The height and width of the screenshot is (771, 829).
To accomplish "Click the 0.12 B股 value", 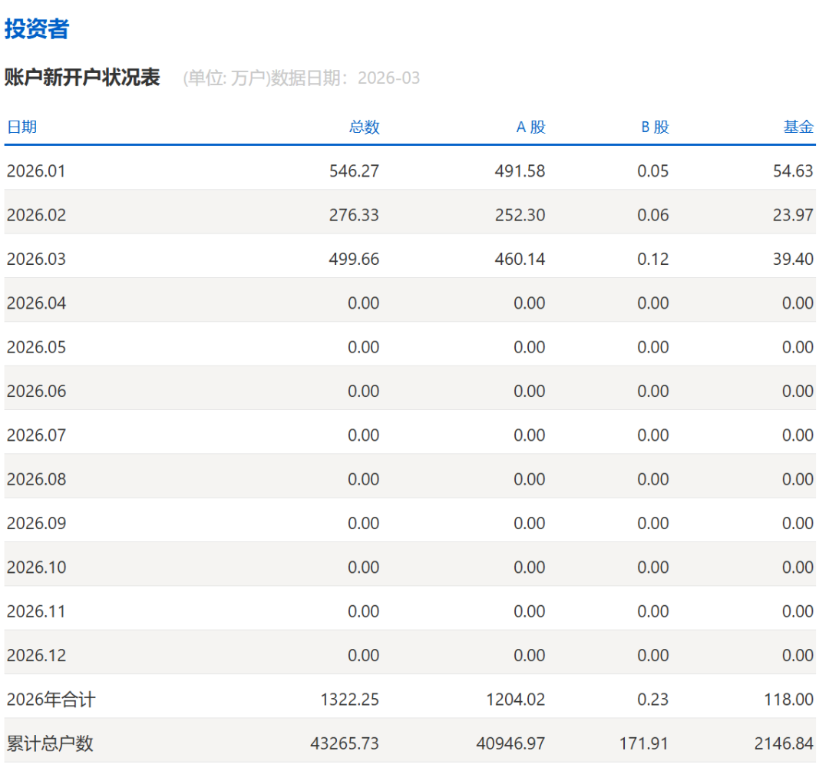I will 652,260.
